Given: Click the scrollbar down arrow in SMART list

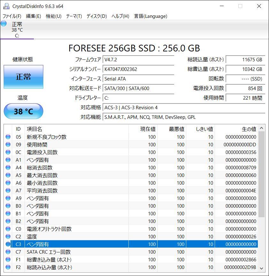Looking at the screenshot, I should click(x=261, y=268).
